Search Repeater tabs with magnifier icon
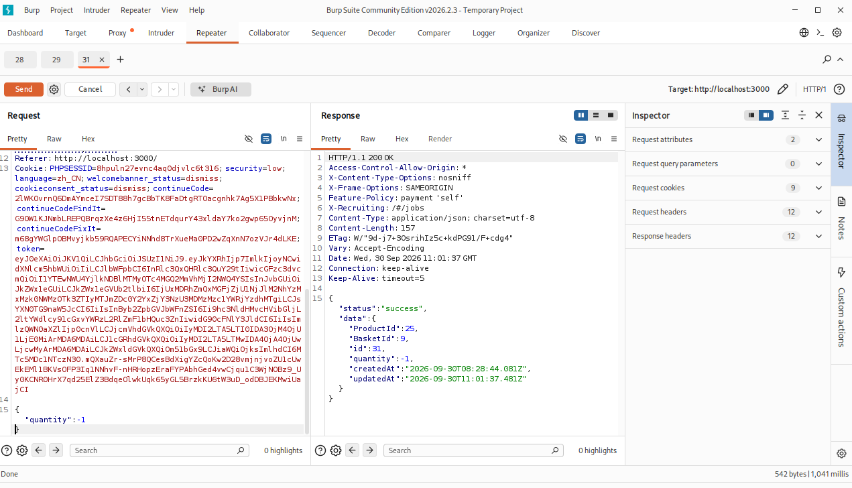This screenshot has height=488, width=852. (x=827, y=60)
